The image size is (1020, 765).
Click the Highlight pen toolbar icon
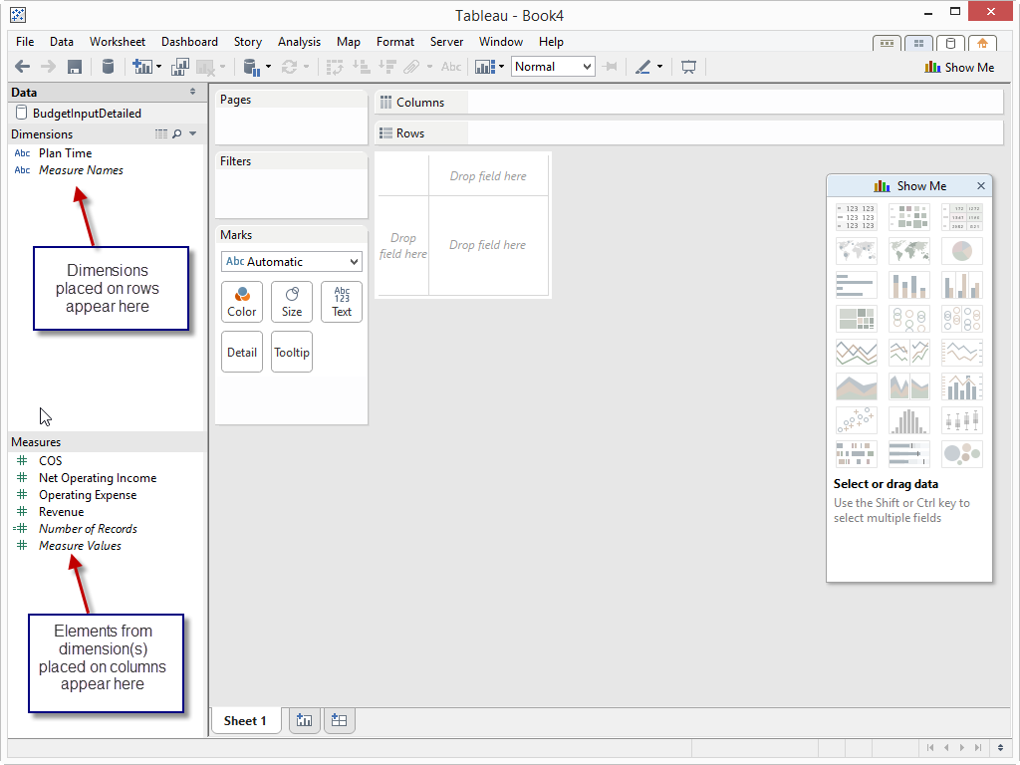point(642,67)
